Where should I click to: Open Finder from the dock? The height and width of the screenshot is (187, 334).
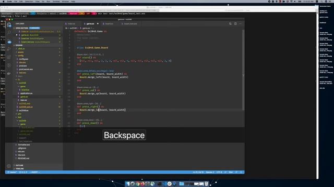[127, 183]
